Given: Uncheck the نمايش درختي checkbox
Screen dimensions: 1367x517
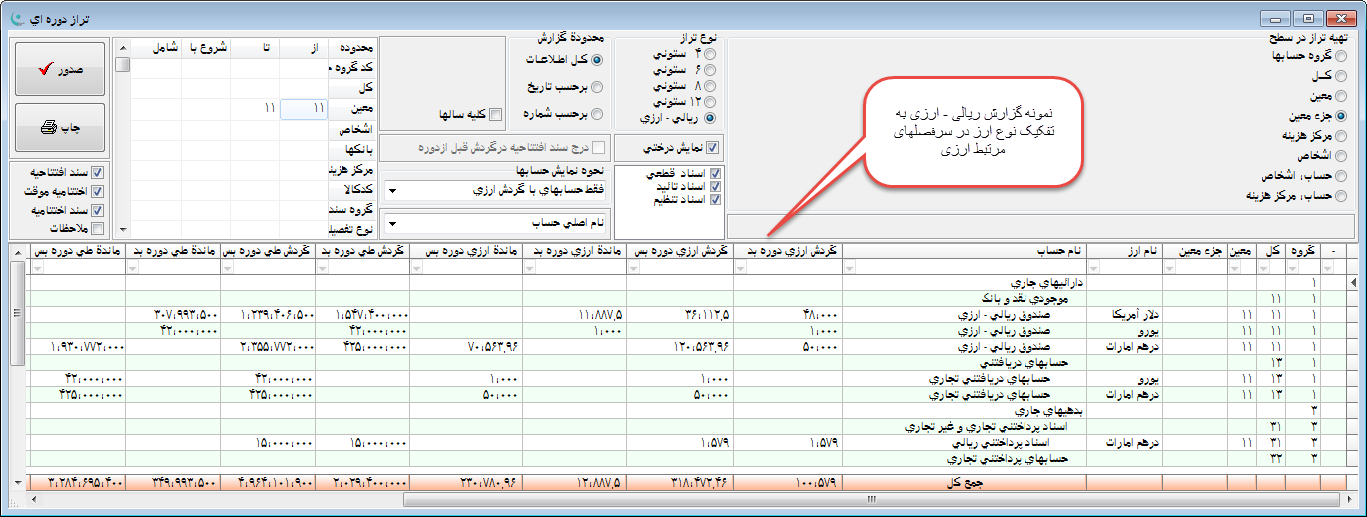Looking at the screenshot, I should (711, 148).
